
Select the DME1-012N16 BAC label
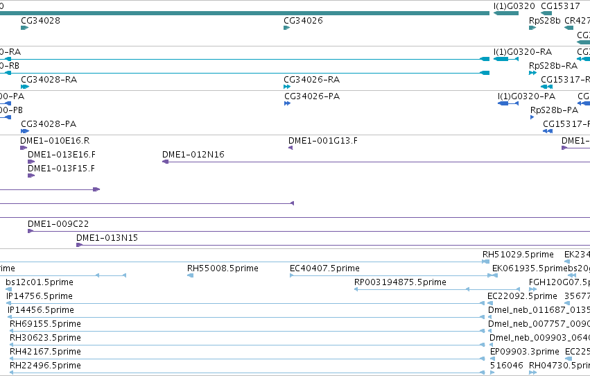click(x=193, y=154)
